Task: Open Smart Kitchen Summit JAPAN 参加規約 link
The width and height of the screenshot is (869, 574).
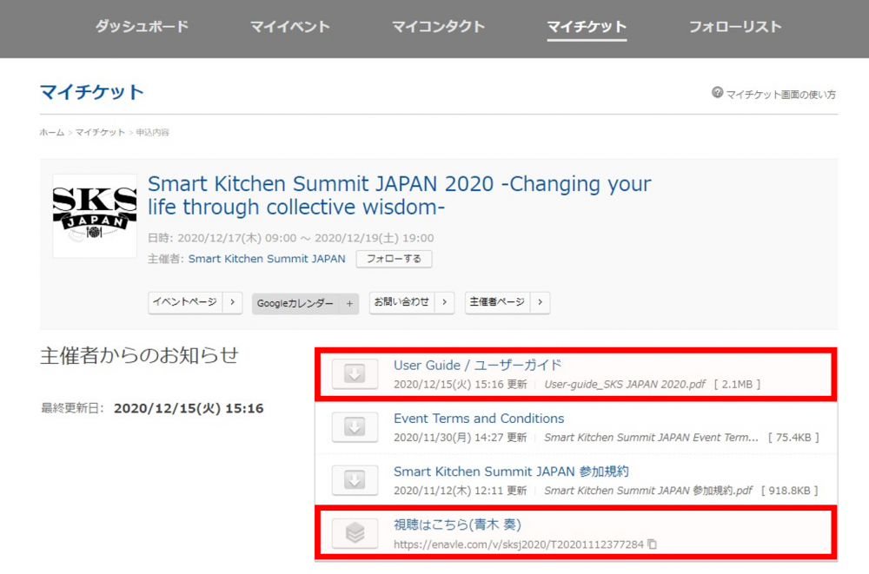Action: [x=511, y=472]
